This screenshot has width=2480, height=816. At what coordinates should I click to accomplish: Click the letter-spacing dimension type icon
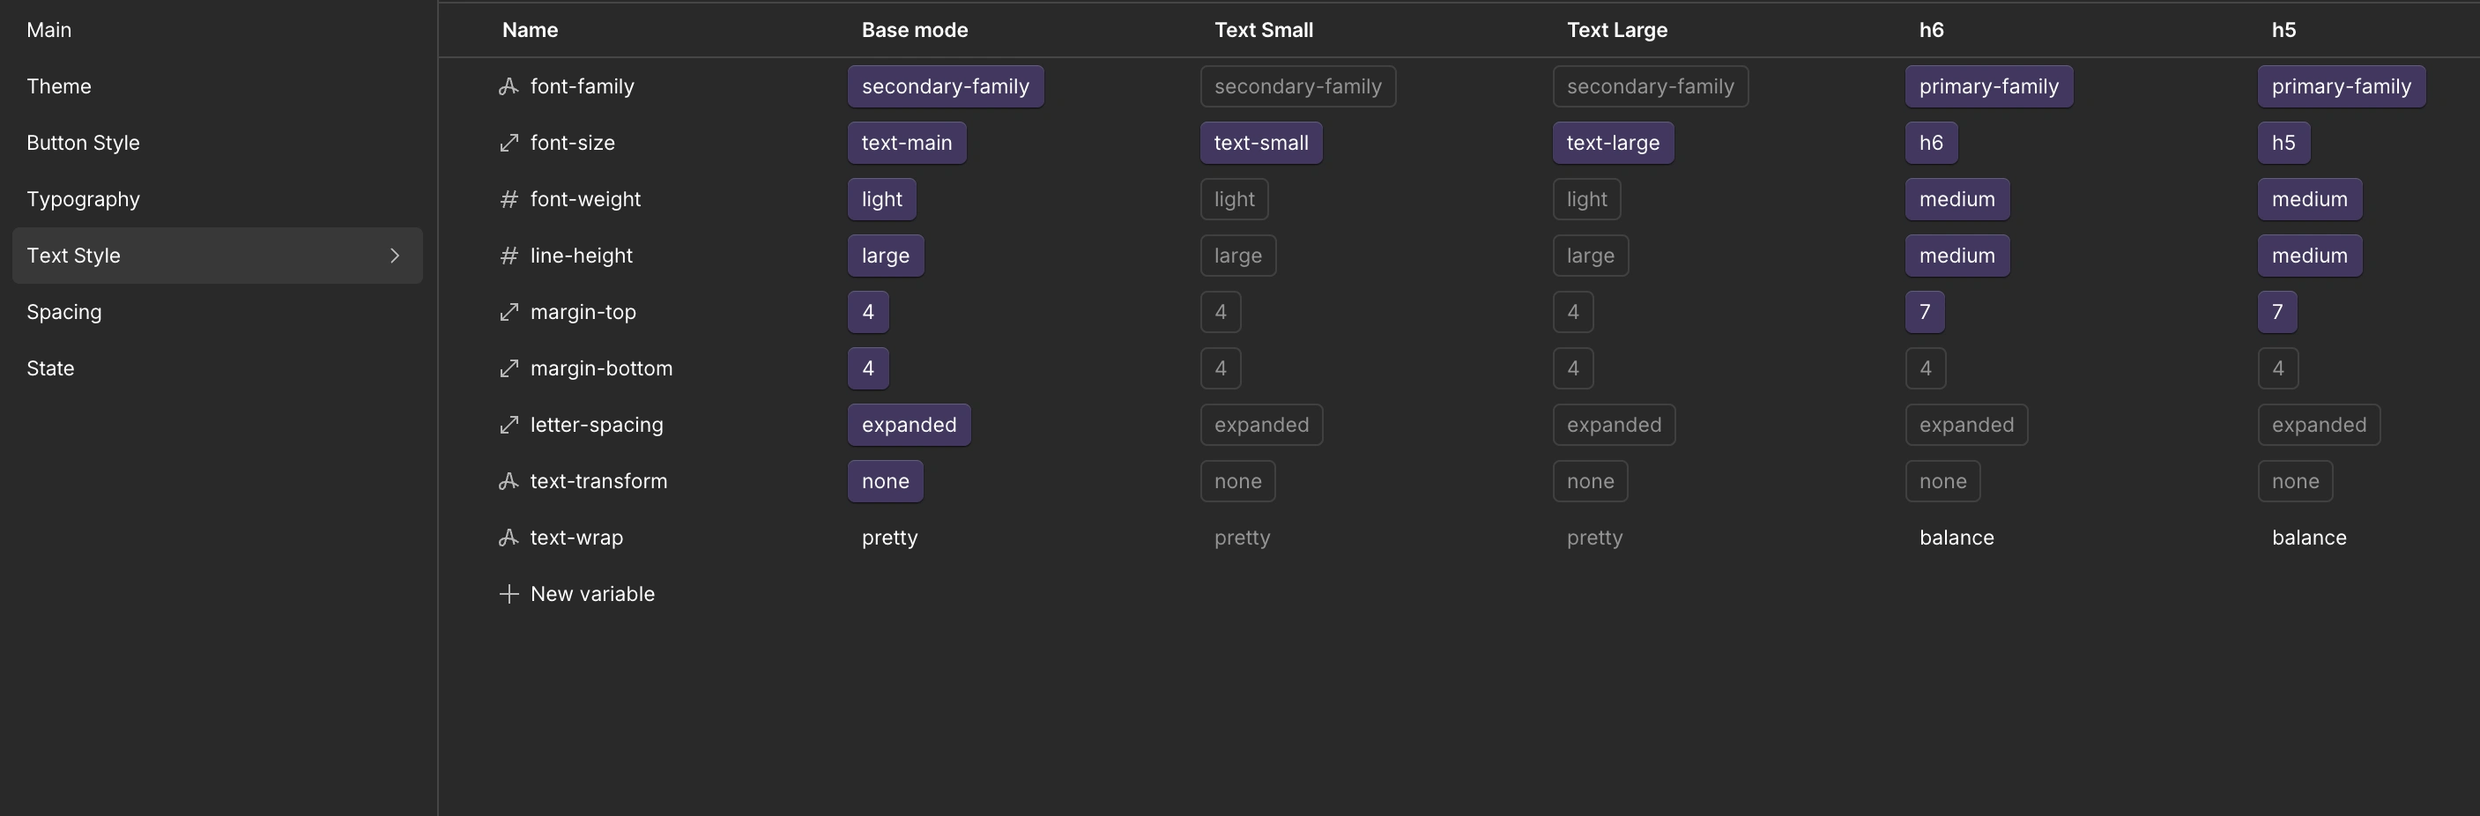tap(509, 426)
